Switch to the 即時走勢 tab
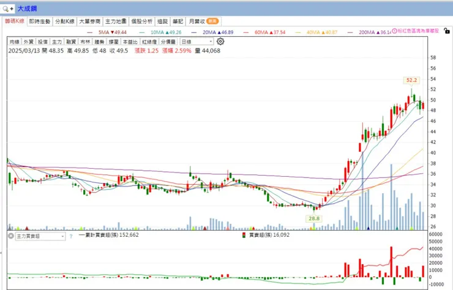 click(x=40, y=21)
